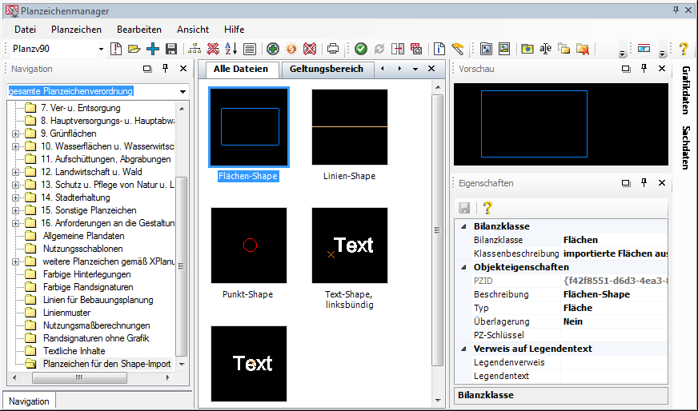Select the Punkt-Shape thumbnail
This screenshot has width=698, height=411.
(249, 245)
